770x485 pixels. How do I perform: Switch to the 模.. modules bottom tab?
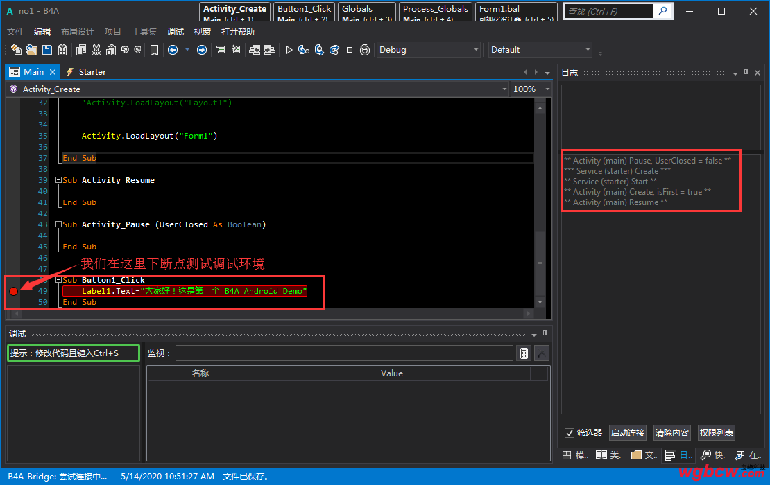pos(574,455)
